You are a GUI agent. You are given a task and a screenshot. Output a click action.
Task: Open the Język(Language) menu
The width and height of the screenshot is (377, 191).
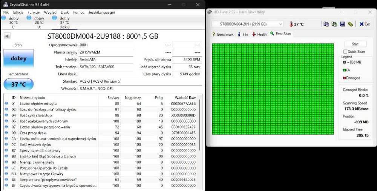coord(101,12)
